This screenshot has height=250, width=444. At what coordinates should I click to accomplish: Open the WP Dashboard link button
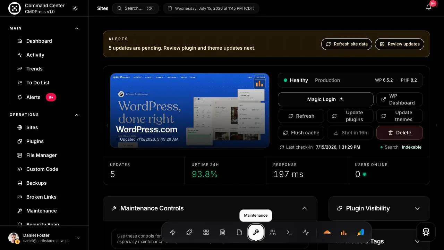click(400, 99)
